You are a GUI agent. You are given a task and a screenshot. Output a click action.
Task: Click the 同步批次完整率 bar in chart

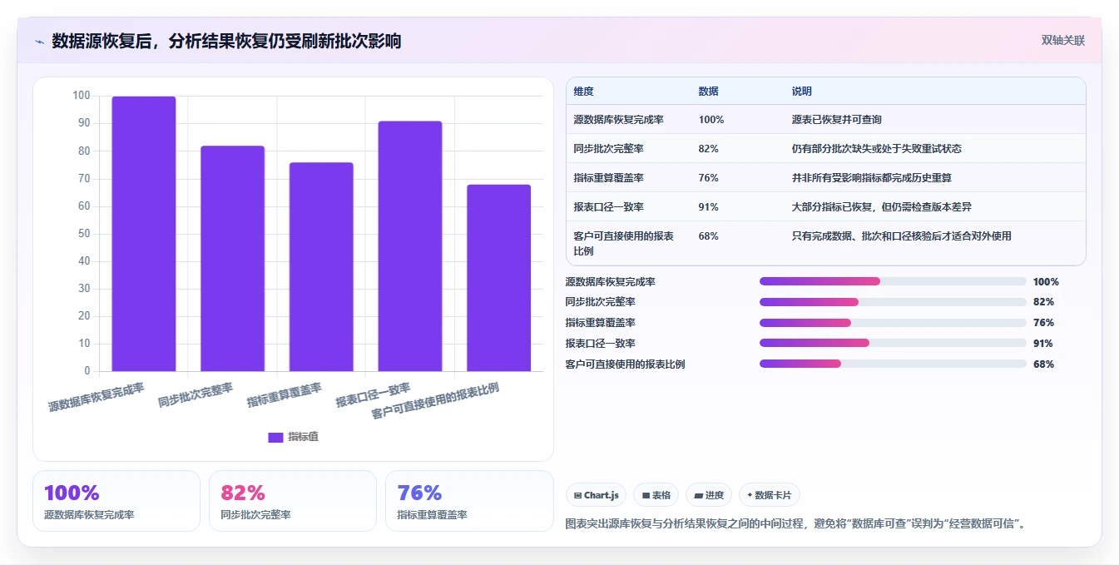tap(233, 259)
